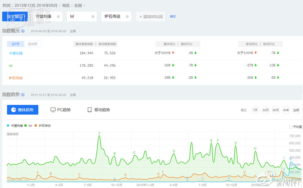Click green lol marker G

[x=236, y=143]
